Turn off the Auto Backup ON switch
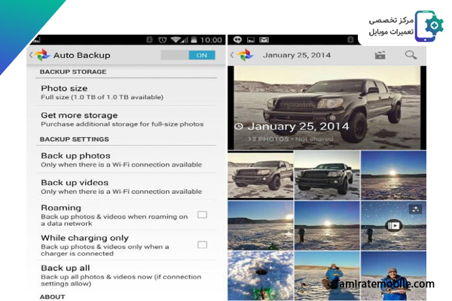The image size is (452, 301). point(188,55)
